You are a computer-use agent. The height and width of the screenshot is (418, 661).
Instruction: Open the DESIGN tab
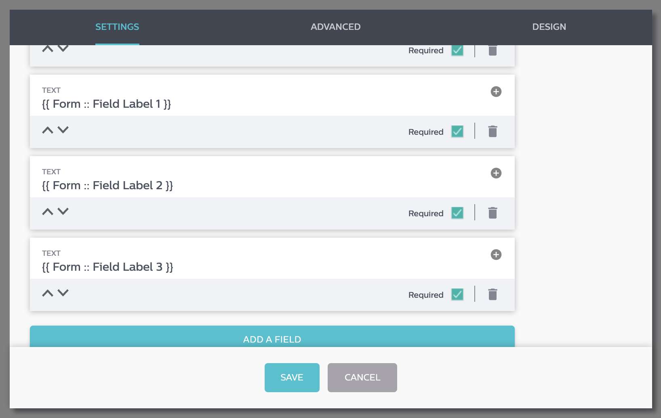point(549,27)
